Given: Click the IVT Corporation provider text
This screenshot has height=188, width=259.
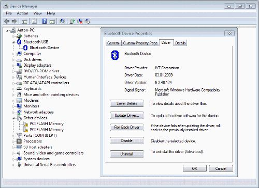Looking at the screenshot, I should (x=167, y=68).
